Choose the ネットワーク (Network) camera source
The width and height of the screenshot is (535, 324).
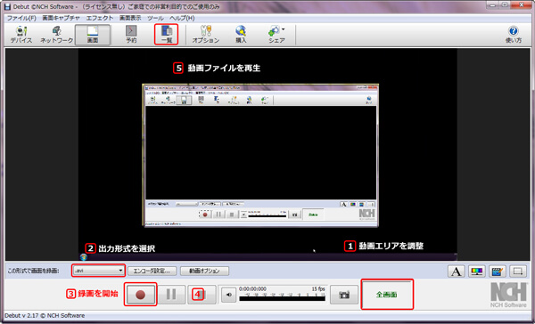point(57,35)
